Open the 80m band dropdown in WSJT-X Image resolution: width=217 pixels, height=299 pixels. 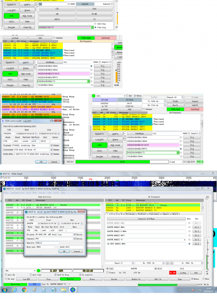pyautogui.click(x=34, y=270)
